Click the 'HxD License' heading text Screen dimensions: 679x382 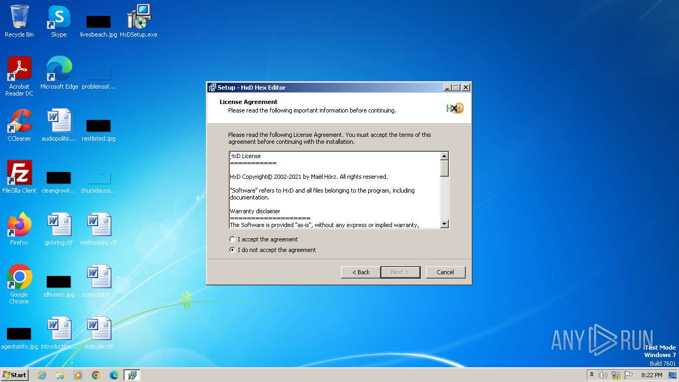[246, 156]
